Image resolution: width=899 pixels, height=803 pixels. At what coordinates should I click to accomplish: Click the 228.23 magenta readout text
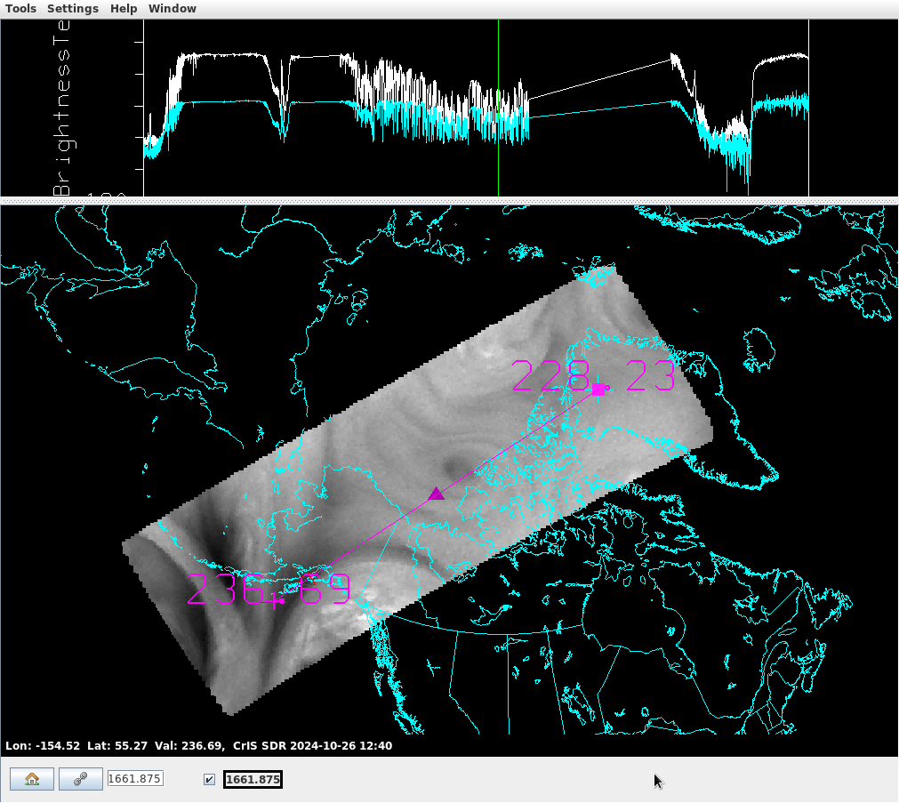tap(551, 377)
